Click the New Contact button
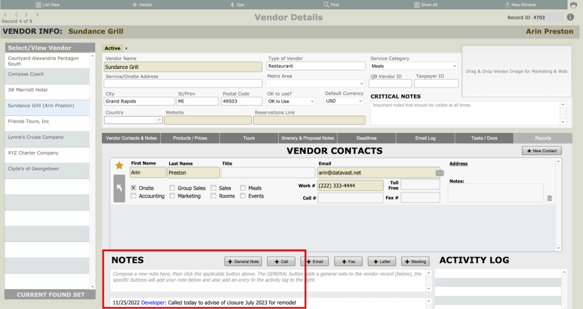This screenshot has height=309, width=583. click(542, 150)
